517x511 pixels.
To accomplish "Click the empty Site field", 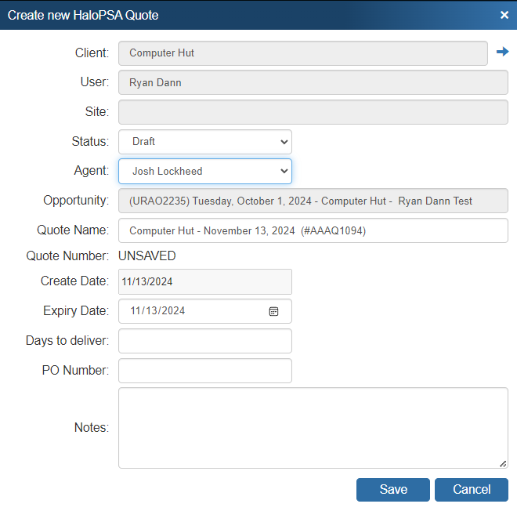I will tap(313, 111).
